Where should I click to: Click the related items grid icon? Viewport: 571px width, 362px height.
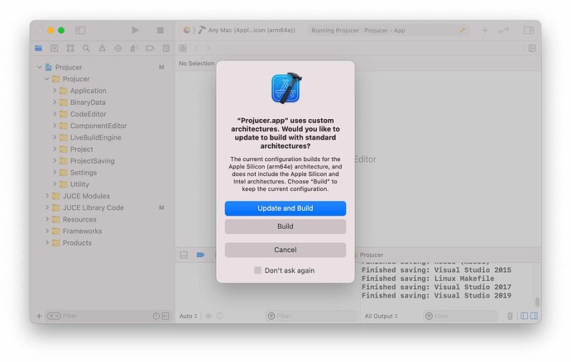[183, 48]
